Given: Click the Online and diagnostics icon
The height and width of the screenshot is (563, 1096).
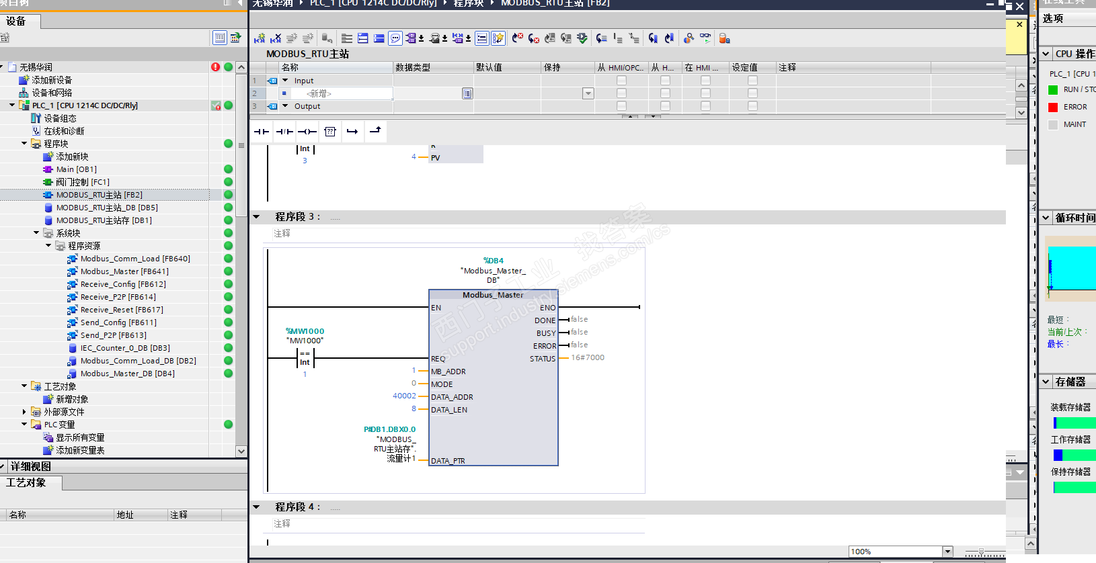Looking at the screenshot, I should coord(36,131).
